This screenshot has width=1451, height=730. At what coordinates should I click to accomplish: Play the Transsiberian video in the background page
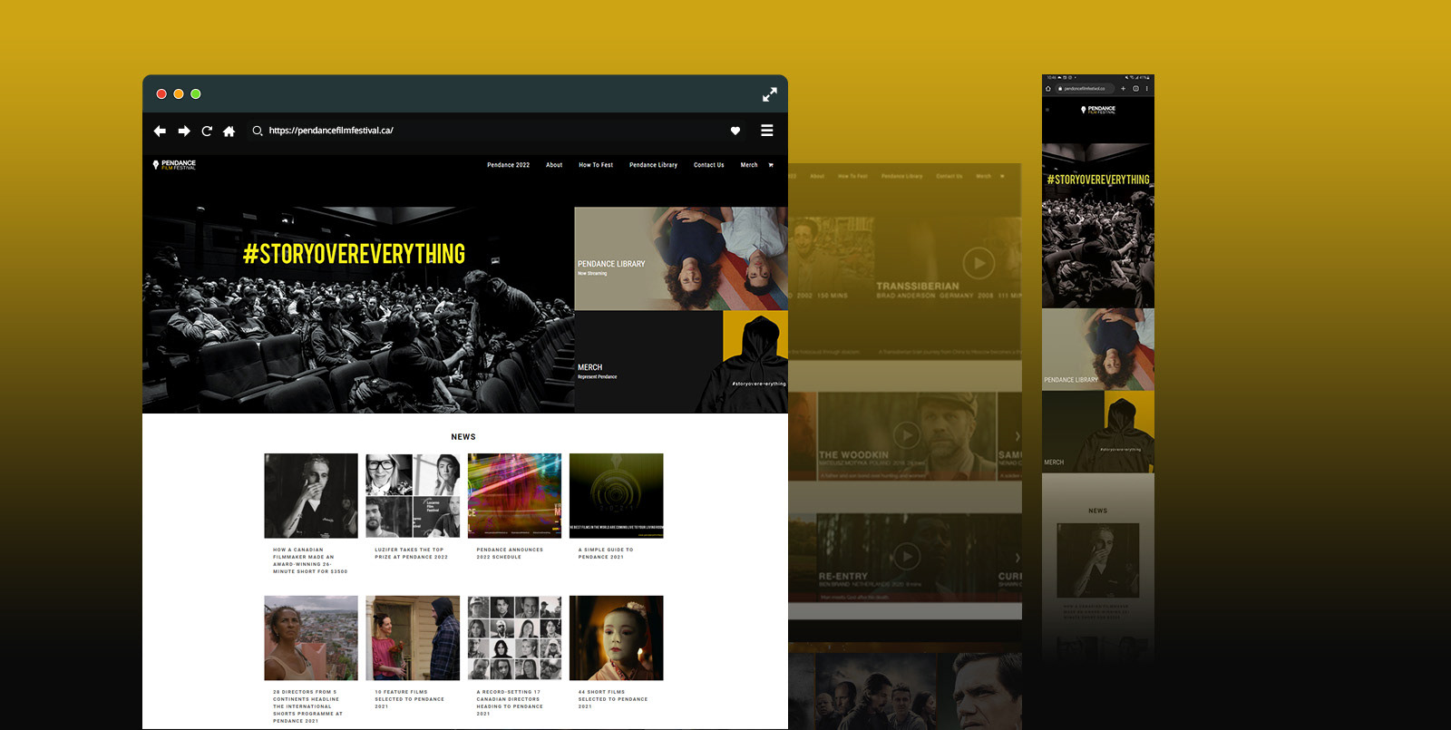pos(979,263)
